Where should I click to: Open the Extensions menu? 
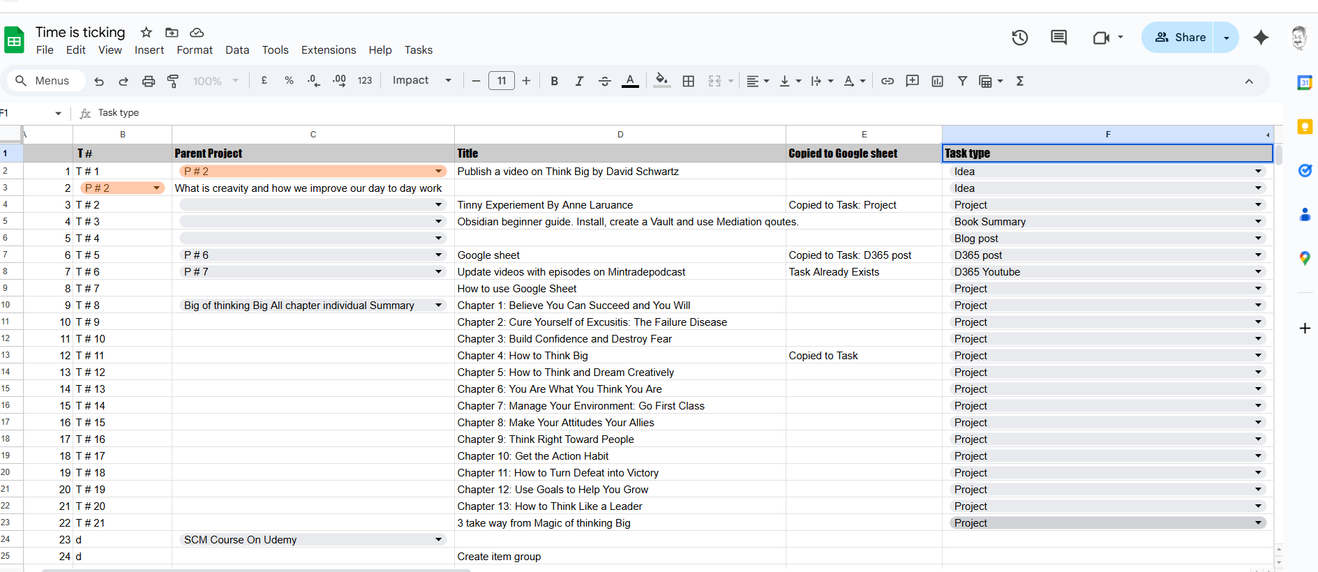point(328,50)
